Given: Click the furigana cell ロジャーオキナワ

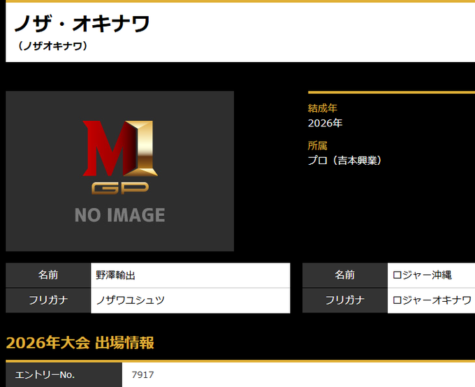Looking at the screenshot, I should click(431, 300).
